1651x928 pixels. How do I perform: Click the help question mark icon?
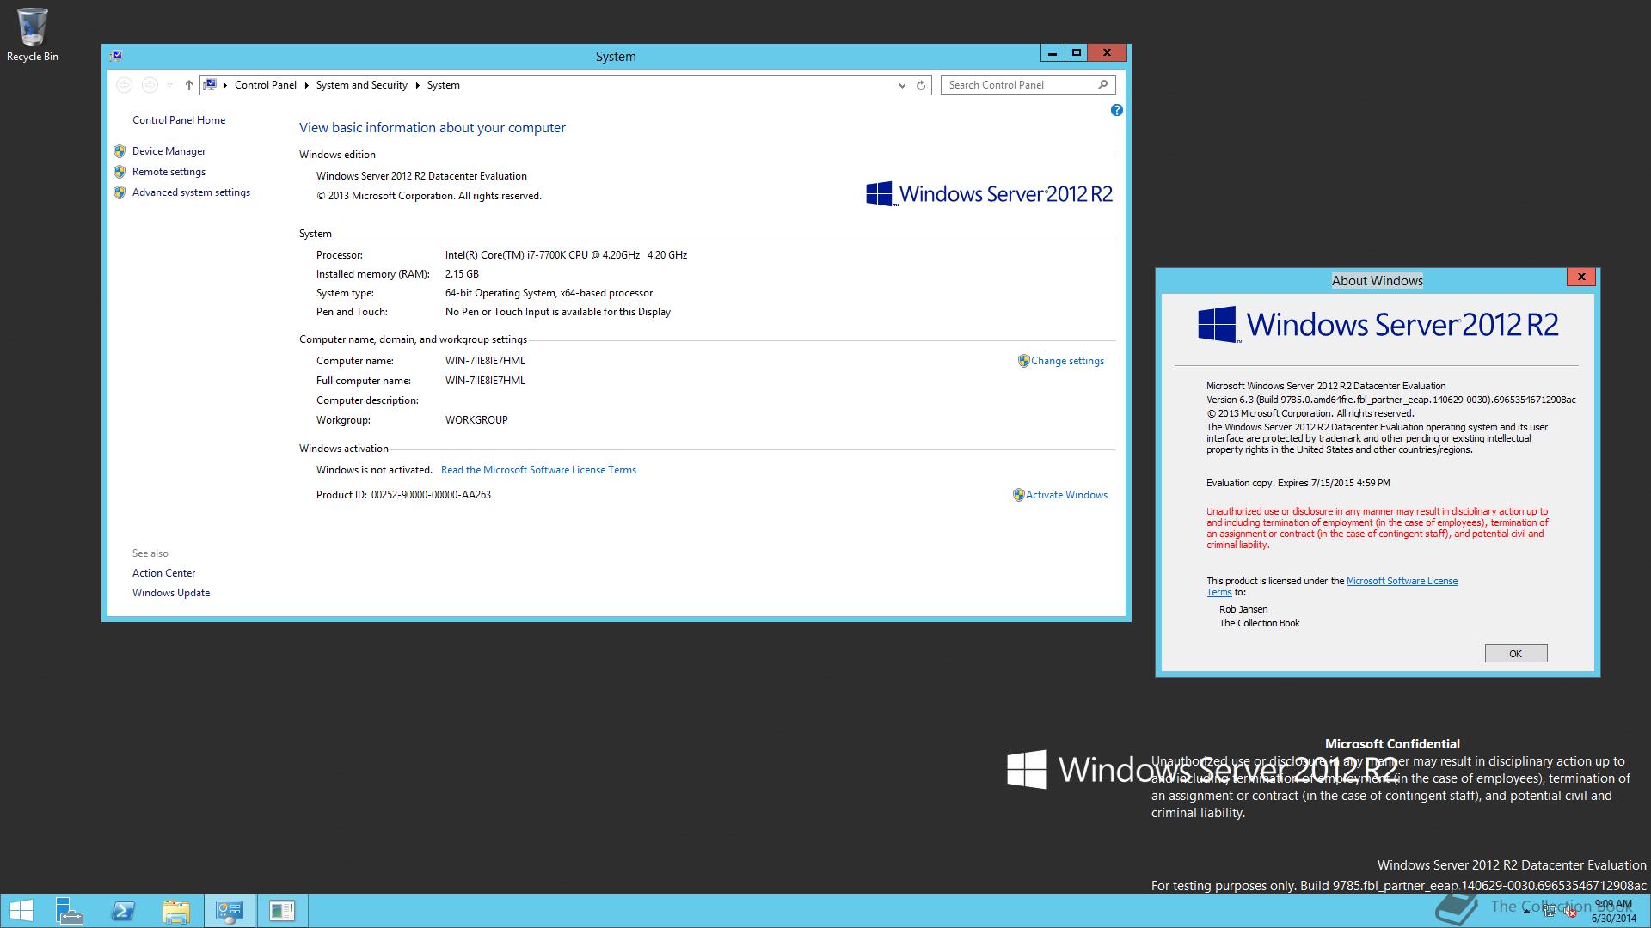[1116, 110]
